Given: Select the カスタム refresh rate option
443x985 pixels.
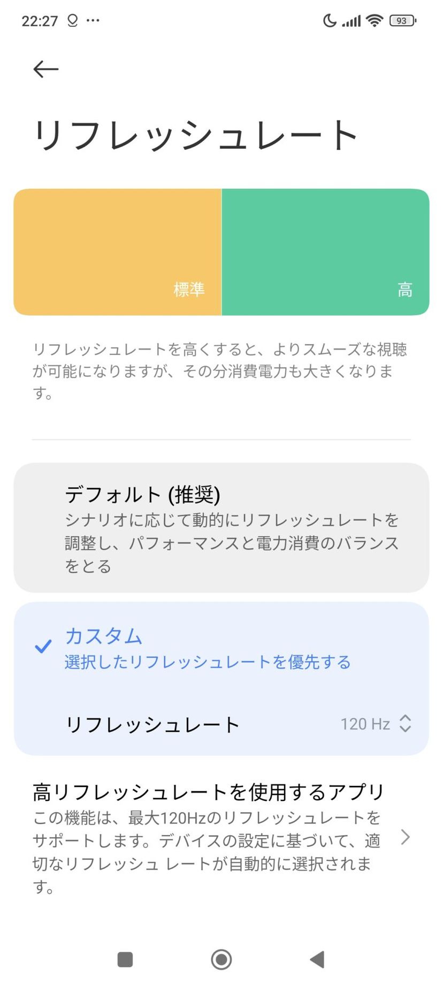Looking at the screenshot, I should [x=222, y=648].
